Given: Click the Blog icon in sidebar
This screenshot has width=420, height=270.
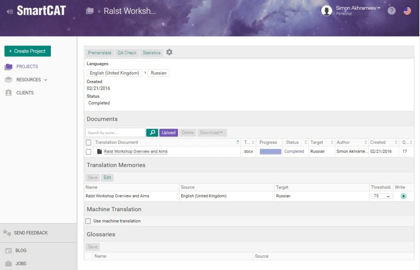Looking at the screenshot, I should [9, 250].
